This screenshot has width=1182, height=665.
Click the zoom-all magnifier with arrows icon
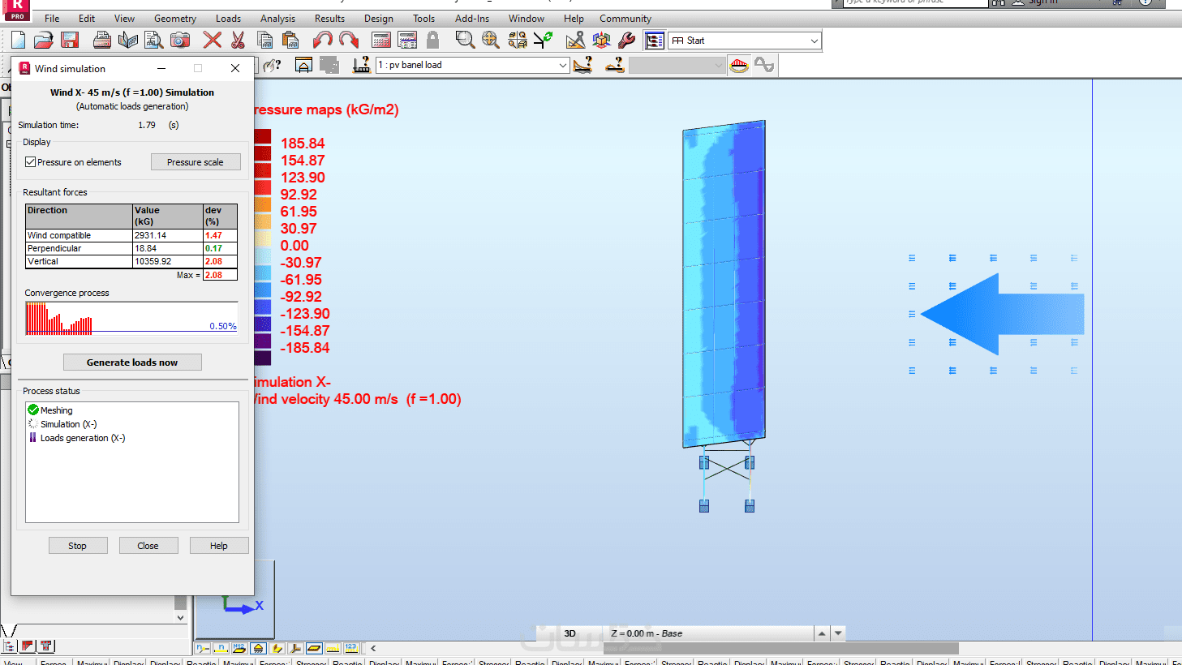click(491, 40)
